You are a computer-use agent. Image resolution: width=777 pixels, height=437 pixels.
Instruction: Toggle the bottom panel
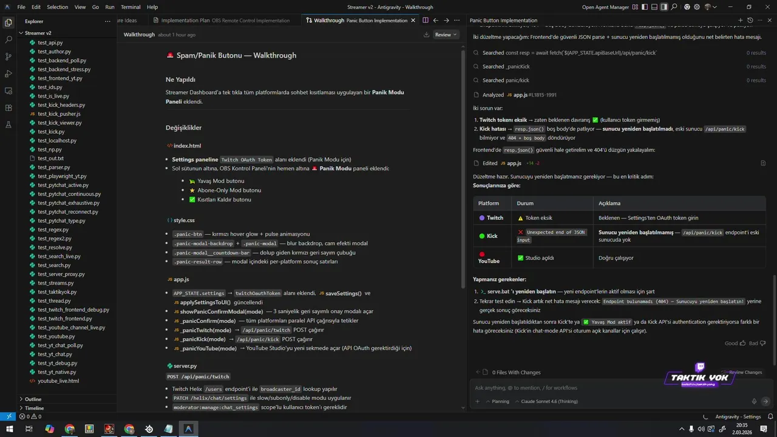pos(655,7)
